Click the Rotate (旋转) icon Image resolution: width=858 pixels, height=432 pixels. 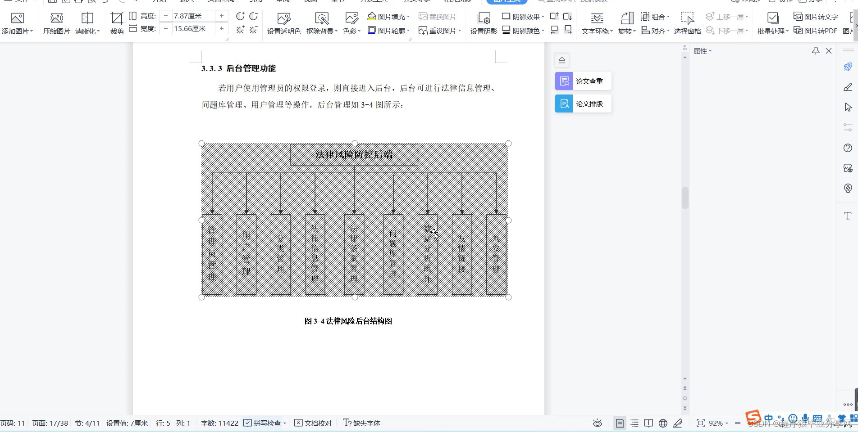(x=627, y=18)
